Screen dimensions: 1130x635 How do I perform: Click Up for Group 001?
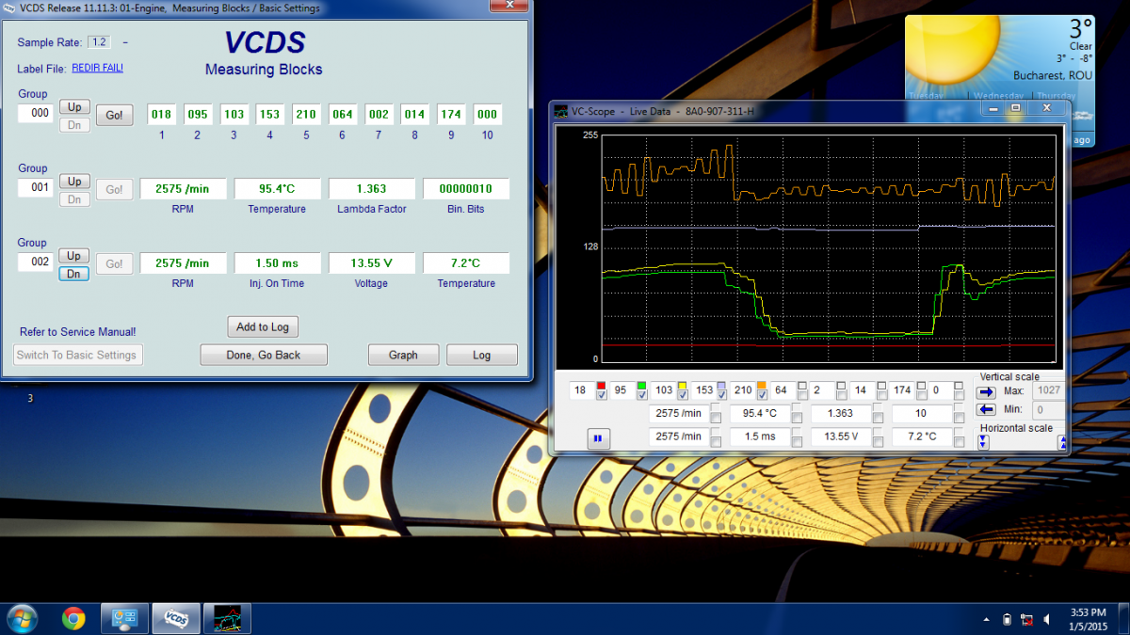click(x=74, y=181)
